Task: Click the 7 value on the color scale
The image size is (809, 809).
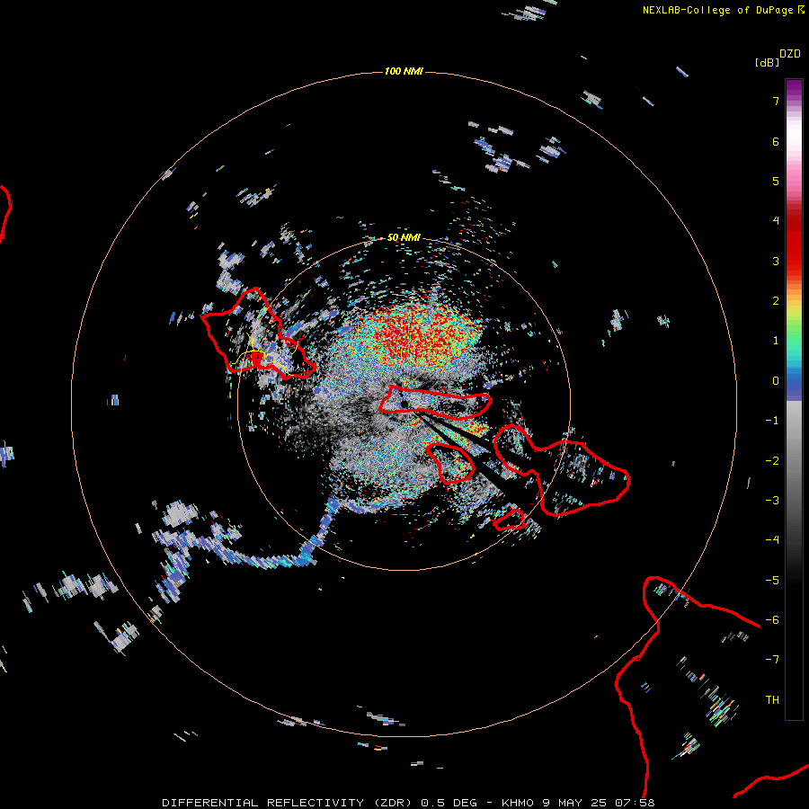Action: pos(776,101)
